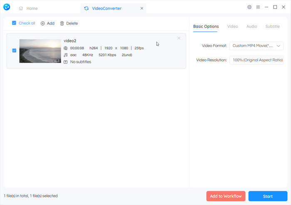The height and width of the screenshot is (205, 291).
Task: Minimize the application window
Action: pyautogui.click(x=266, y=7)
